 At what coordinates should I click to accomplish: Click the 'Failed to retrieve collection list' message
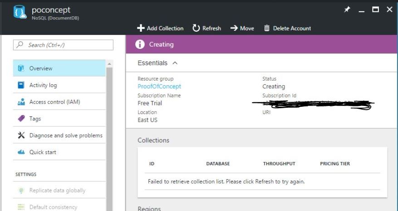tap(226, 182)
